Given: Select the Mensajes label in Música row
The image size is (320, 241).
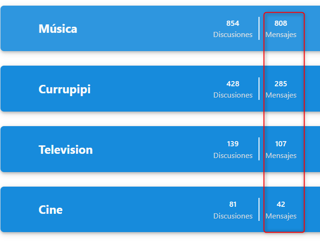Looking at the screenshot, I should [x=281, y=35].
